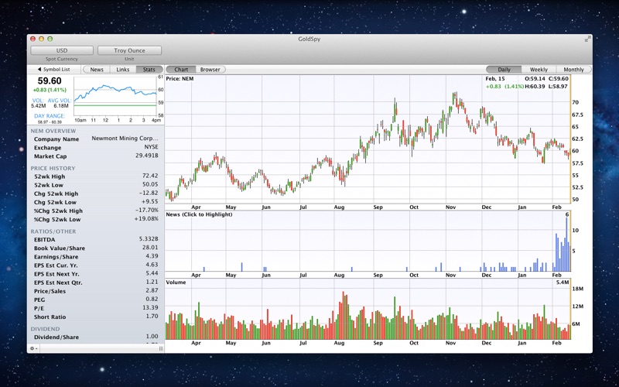Open the USD spot currency selector
The height and width of the screenshot is (387, 619).
click(62, 50)
